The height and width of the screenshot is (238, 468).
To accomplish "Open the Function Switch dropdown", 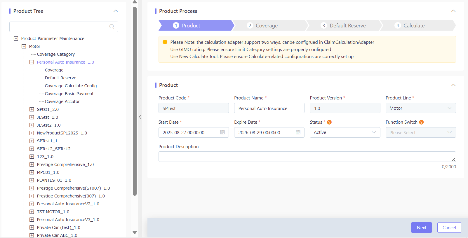I will point(421,132).
